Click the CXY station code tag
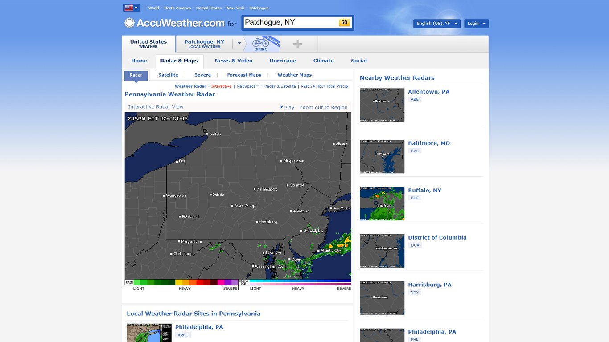 (415, 293)
